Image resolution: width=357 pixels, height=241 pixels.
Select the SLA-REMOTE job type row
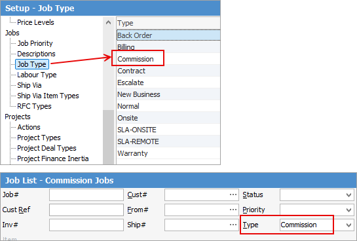pyautogui.click(x=168, y=141)
